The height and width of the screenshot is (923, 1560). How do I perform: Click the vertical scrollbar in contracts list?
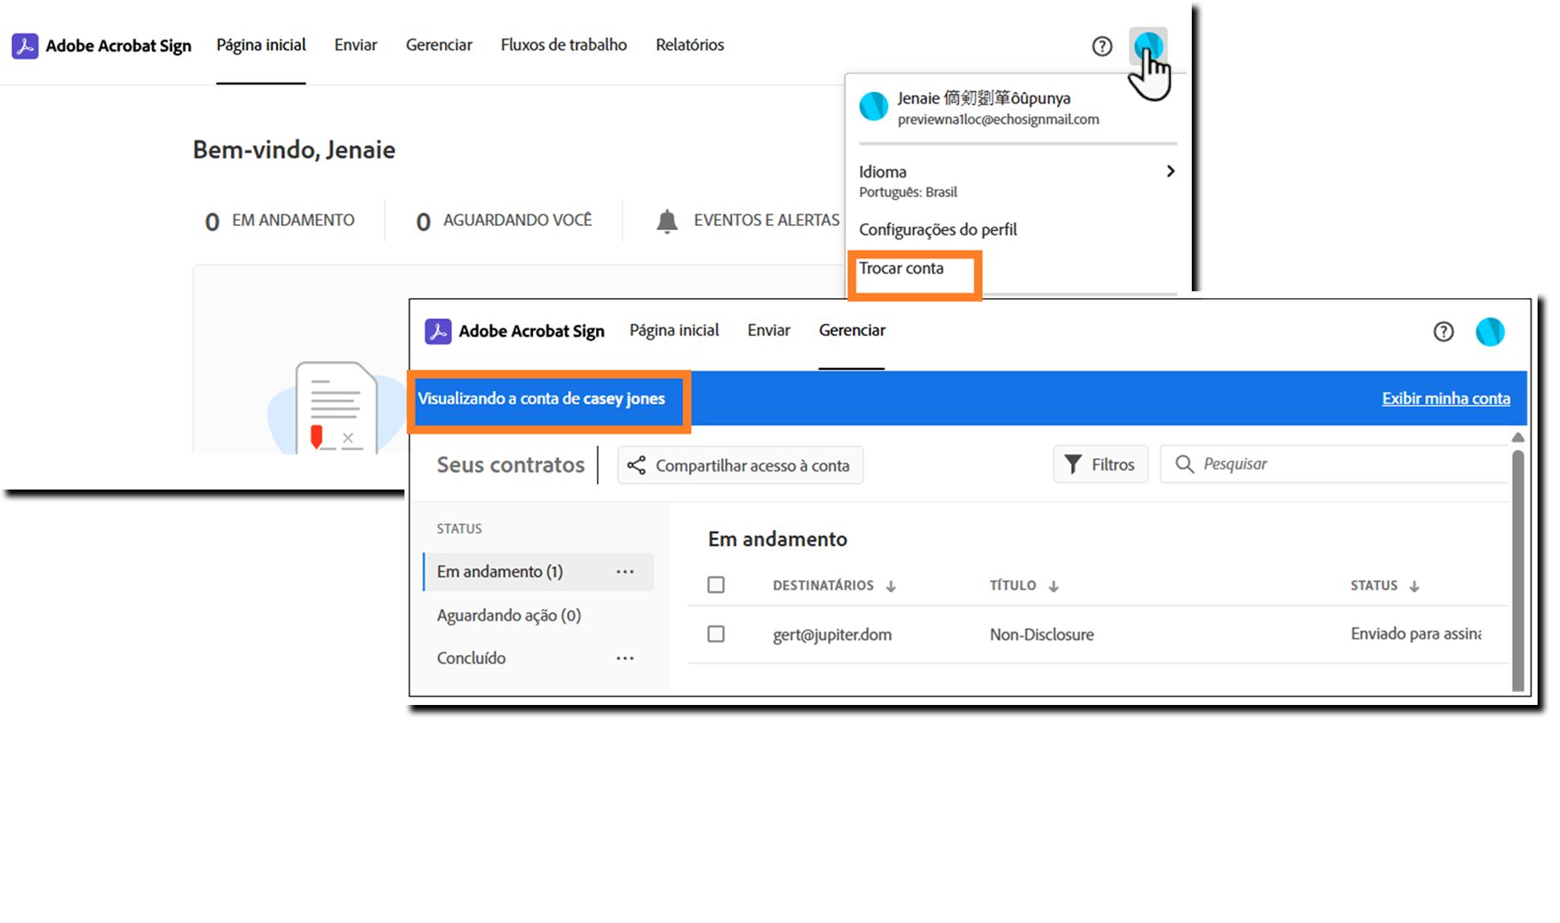click(1518, 569)
